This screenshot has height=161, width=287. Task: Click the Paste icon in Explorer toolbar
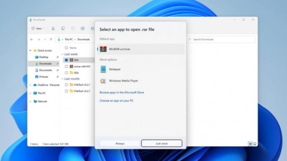click(73, 29)
